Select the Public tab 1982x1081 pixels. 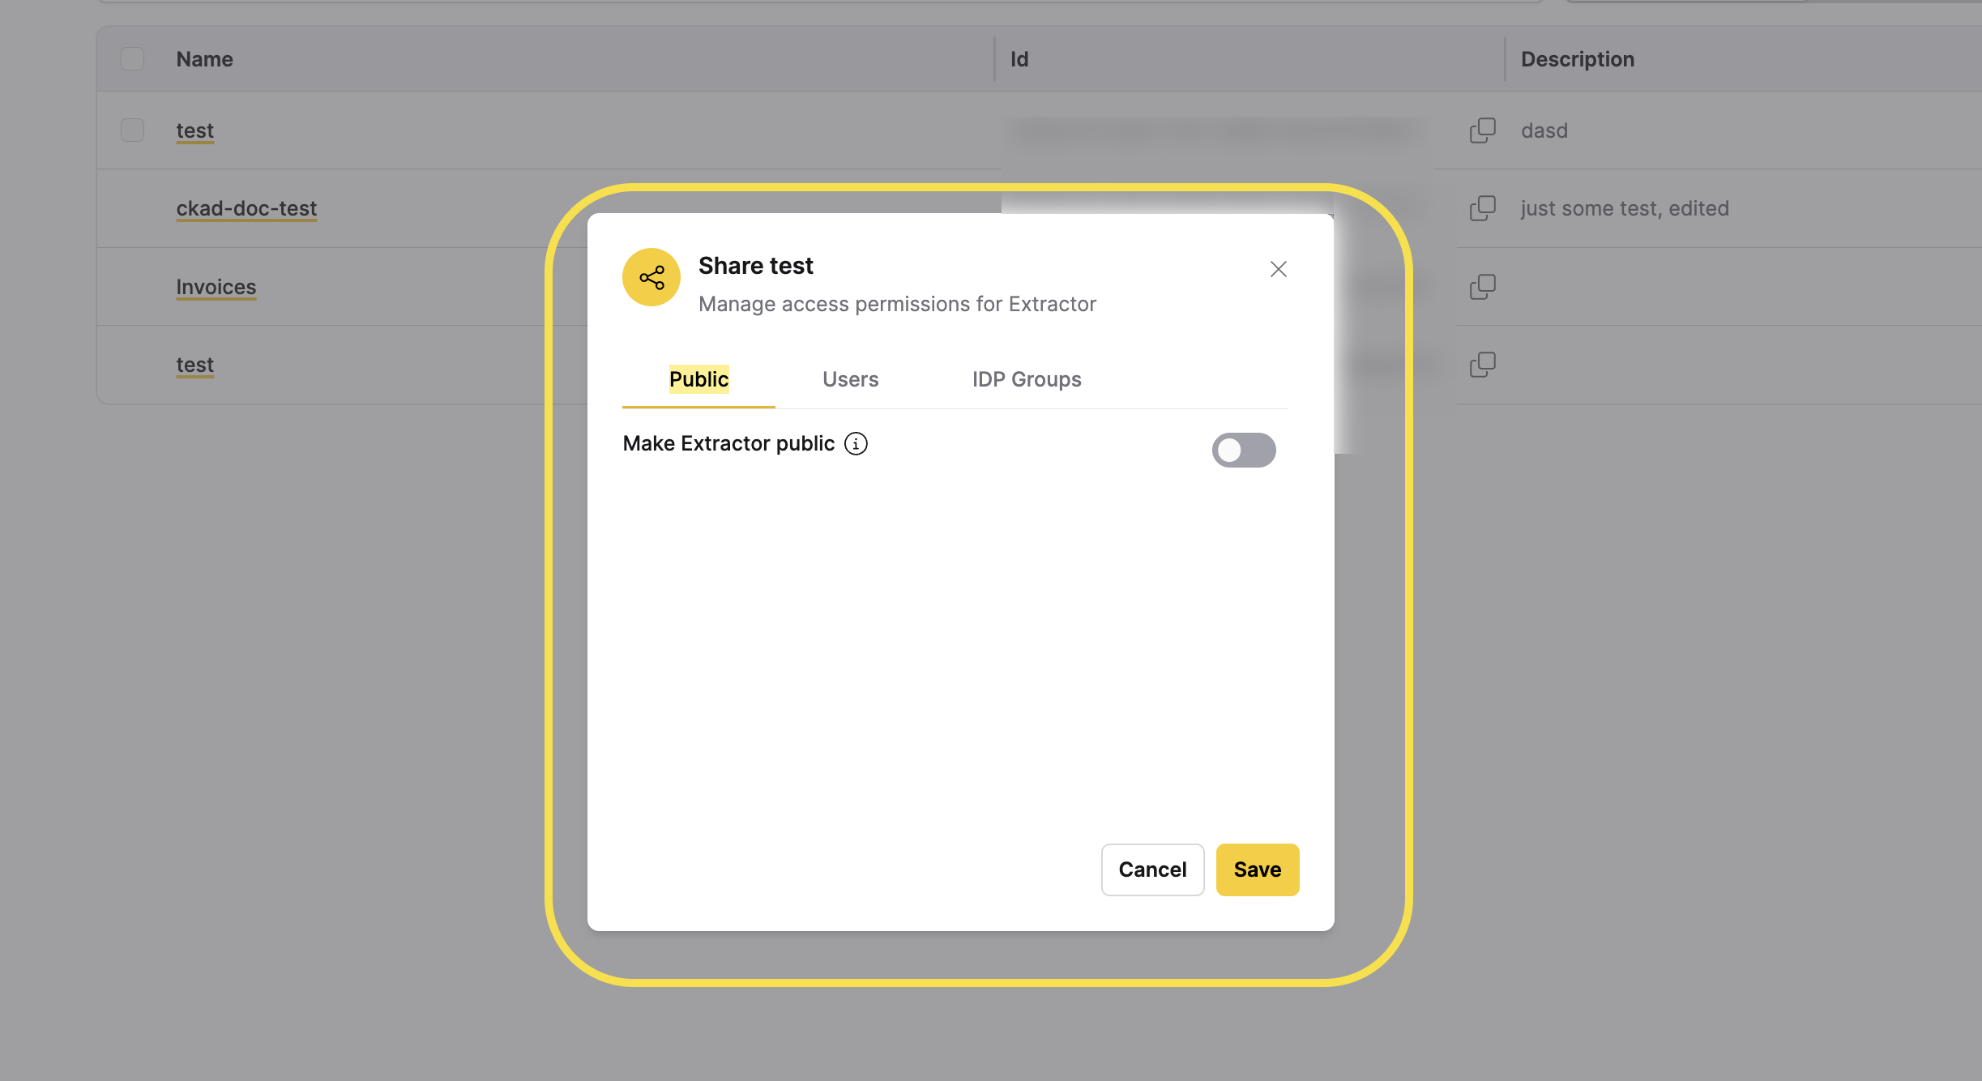click(698, 379)
